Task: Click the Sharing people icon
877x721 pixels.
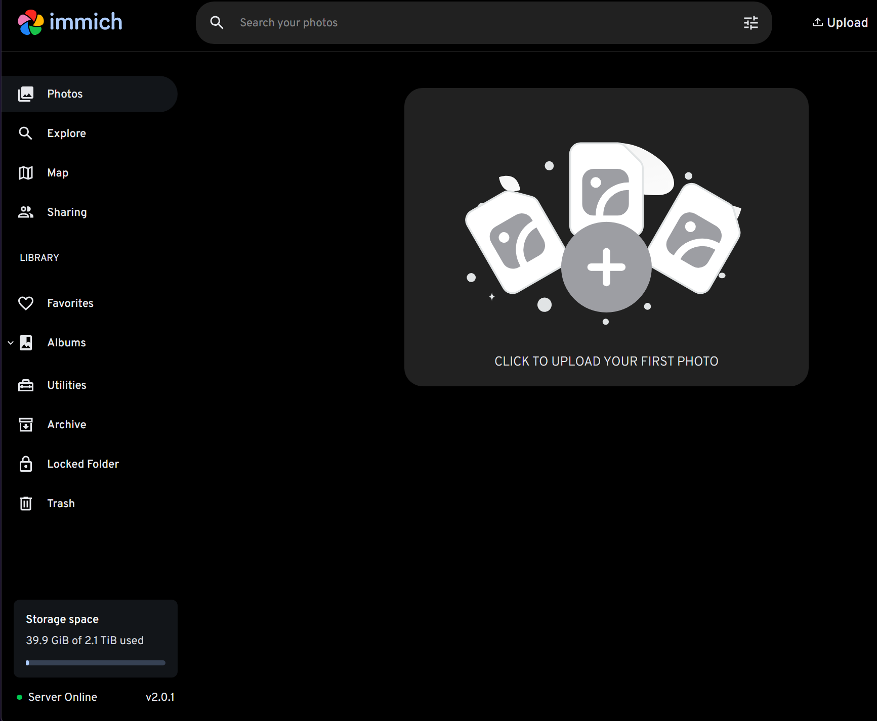Action: point(26,212)
